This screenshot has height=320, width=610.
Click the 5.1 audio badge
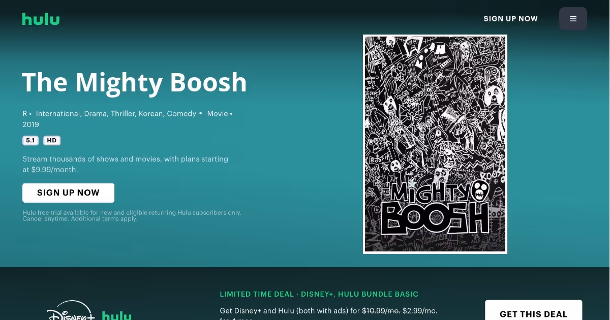30,141
